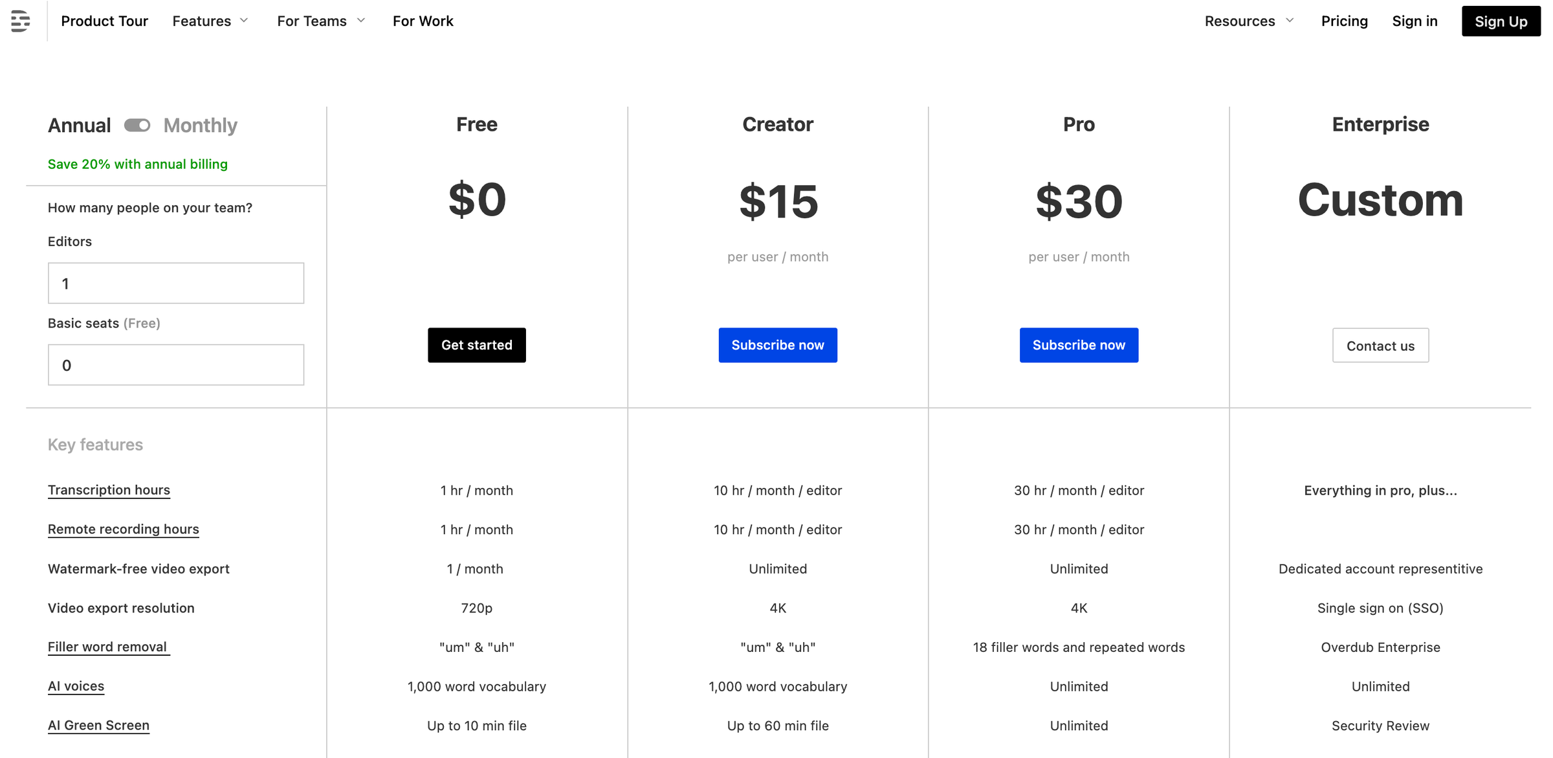Go to the Pricing page
The height and width of the screenshot is (758, 1553).
[1344, 21]
